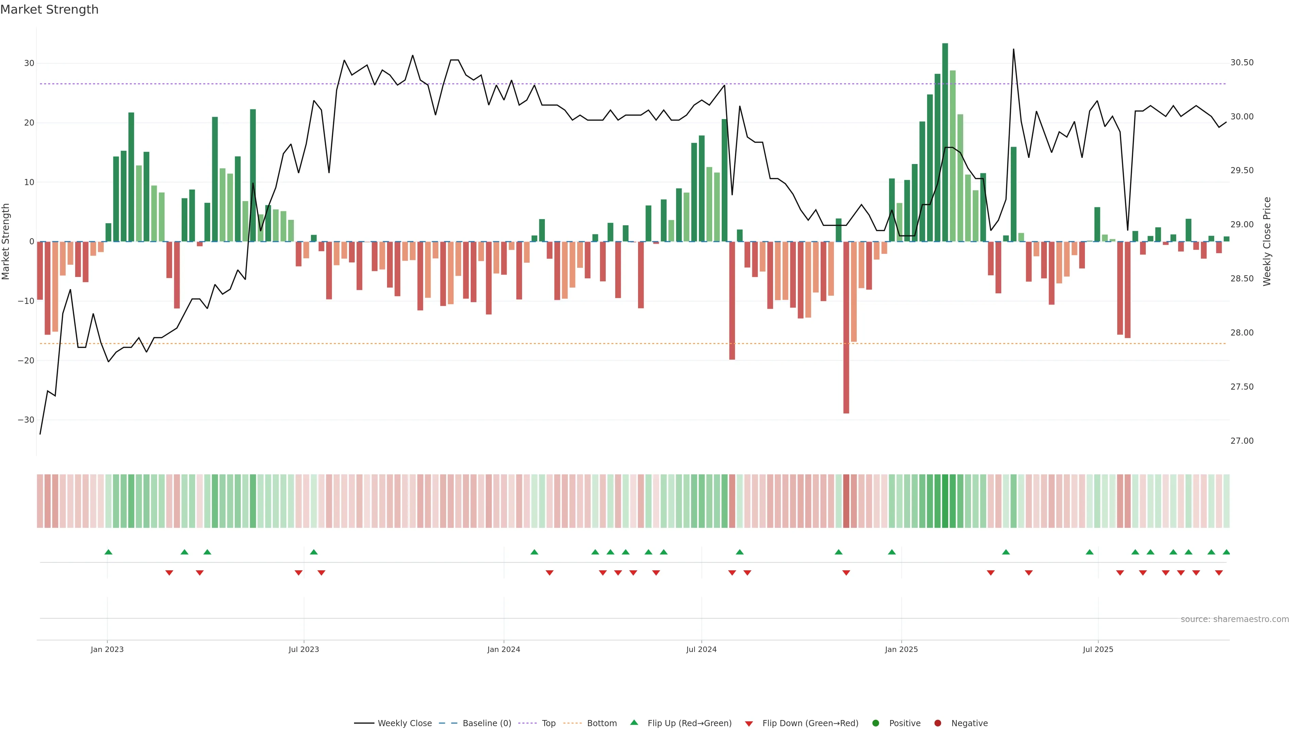
Task: Toggle the Weekly Close series legend label
Action: pos(405,723)
